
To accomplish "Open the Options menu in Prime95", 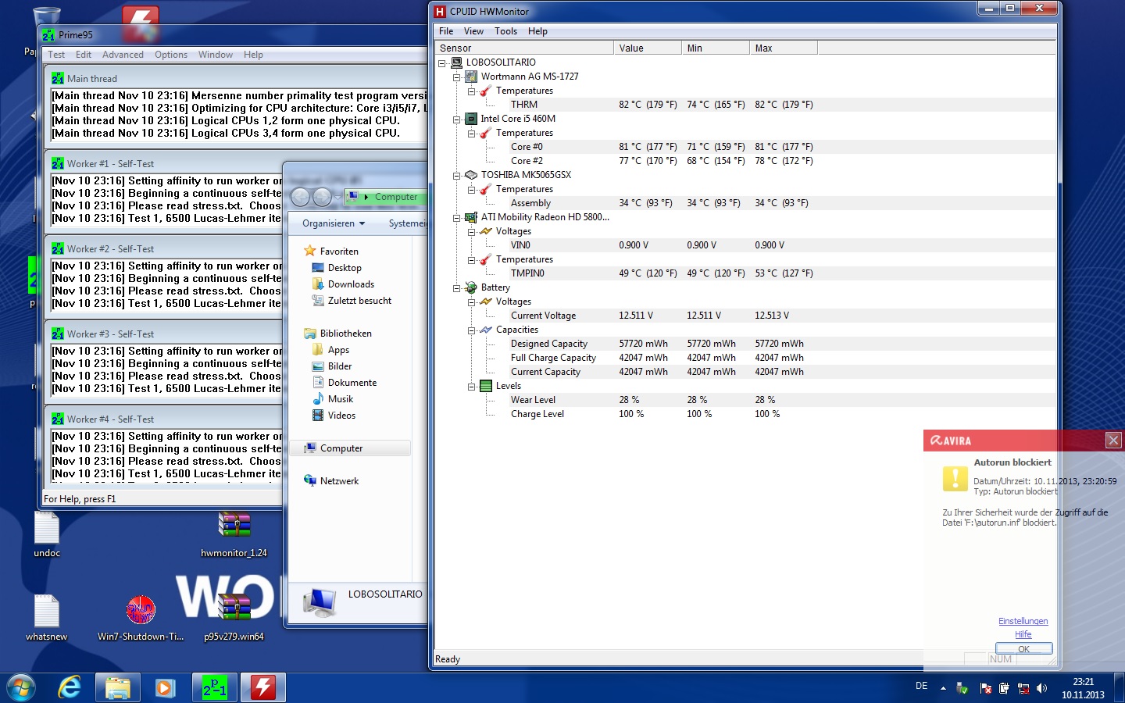I will pos(171,55).
